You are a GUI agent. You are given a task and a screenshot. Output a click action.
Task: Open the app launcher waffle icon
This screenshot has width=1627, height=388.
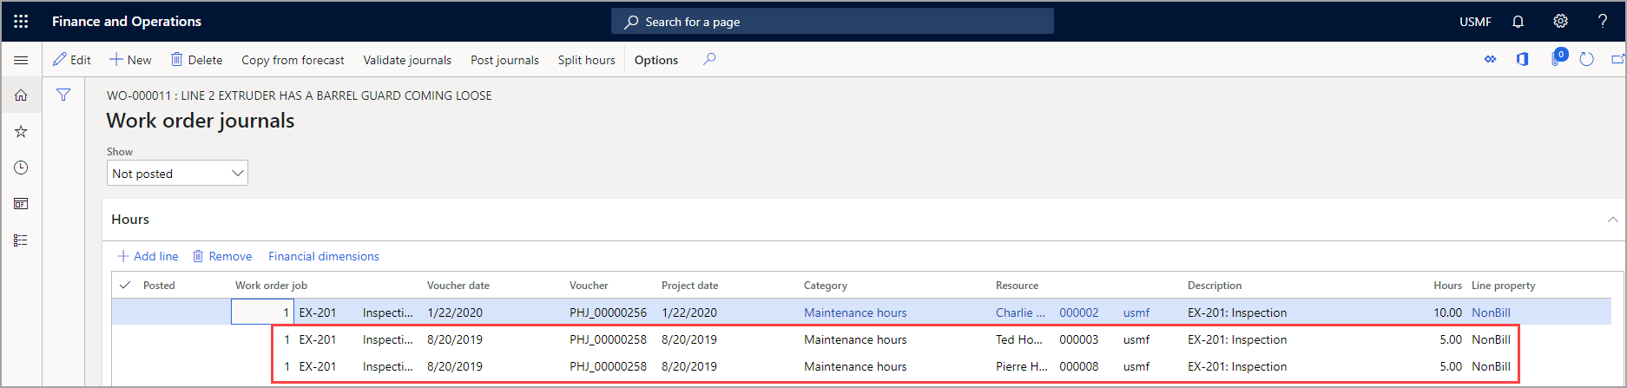coord(21,22)
